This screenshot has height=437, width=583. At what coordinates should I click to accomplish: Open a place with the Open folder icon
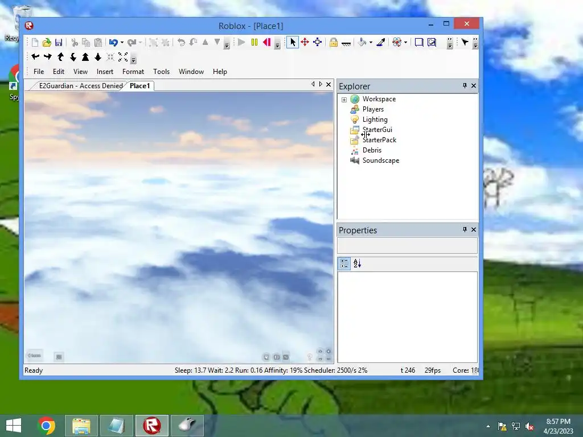47,42
